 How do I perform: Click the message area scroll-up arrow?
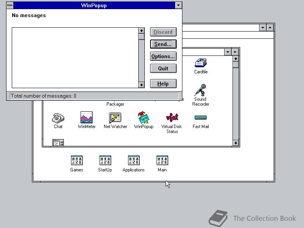point(141,30)
